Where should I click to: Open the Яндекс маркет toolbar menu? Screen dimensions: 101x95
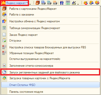point(14,3)
